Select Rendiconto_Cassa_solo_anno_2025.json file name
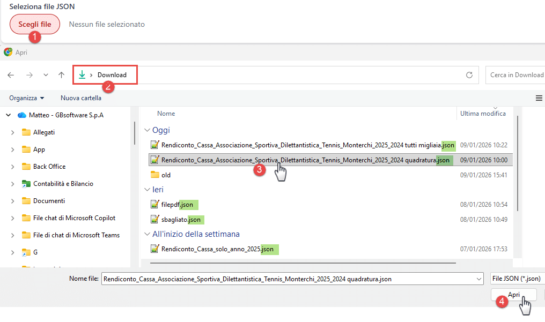This screenshot has width=545, height=322. click(217, 249)
